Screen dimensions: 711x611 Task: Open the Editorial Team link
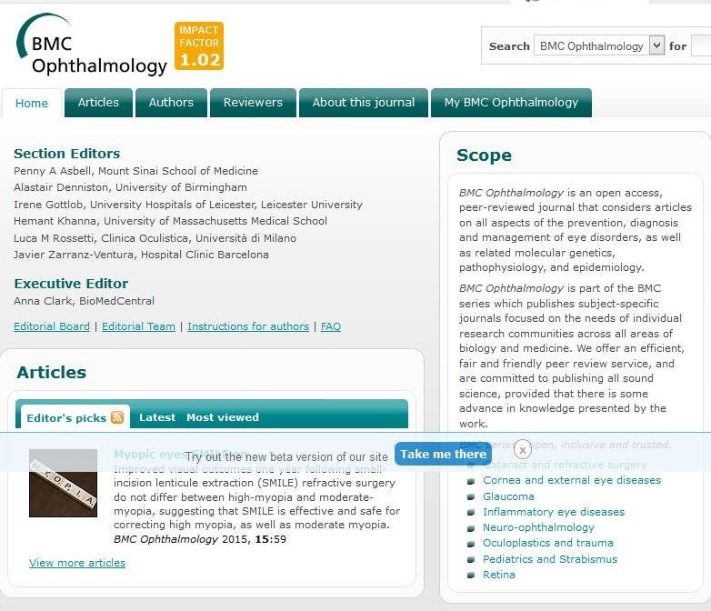(138, 326)
